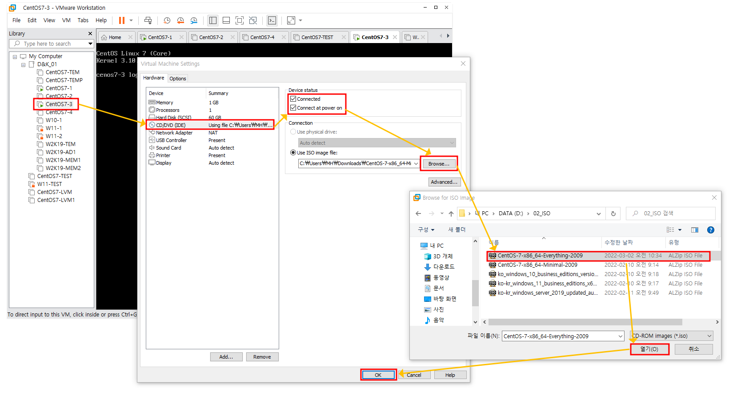Click the 취소 cancel button
741x411 pixels.
(694, 349)
